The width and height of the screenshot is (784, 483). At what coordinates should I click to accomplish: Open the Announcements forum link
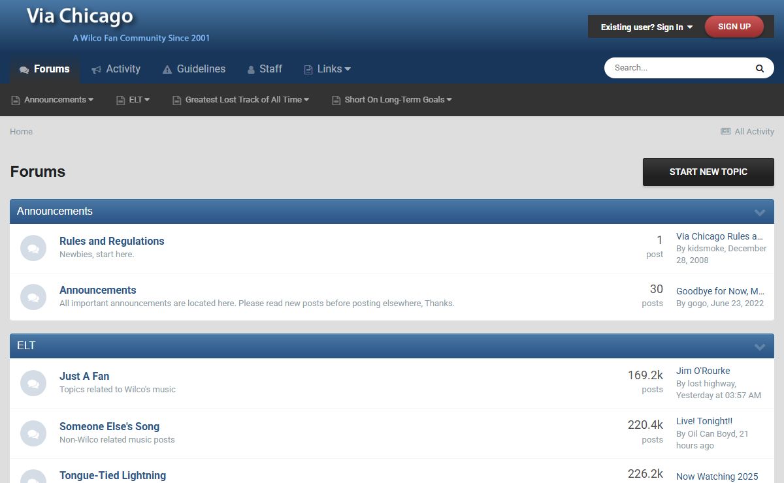98,290
